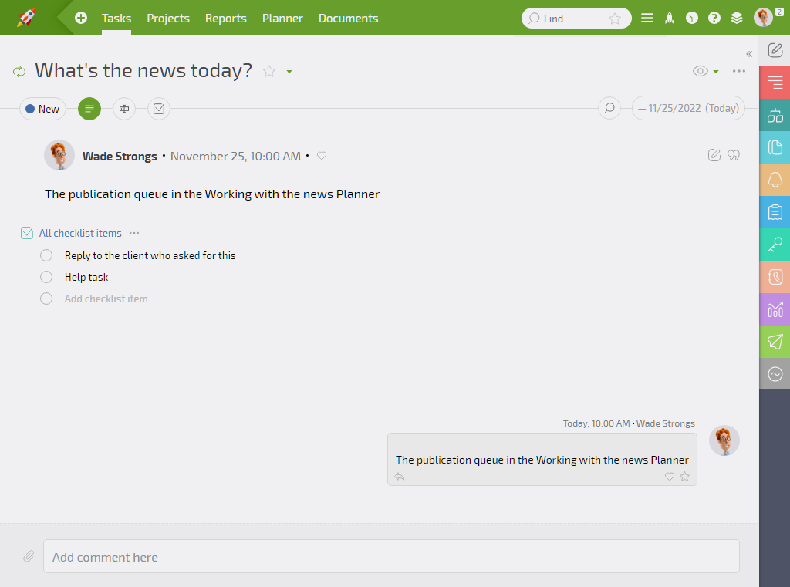Set the date '11/25/2022 (Today)'

pos(688,108)
